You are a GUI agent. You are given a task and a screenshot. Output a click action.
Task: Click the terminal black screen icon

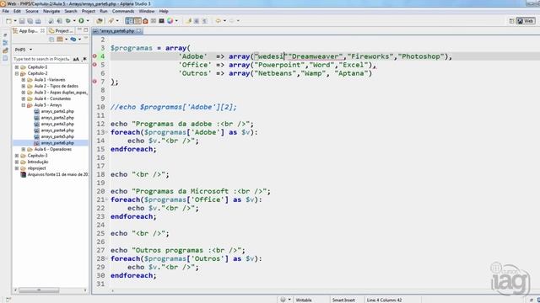point(161,21)
